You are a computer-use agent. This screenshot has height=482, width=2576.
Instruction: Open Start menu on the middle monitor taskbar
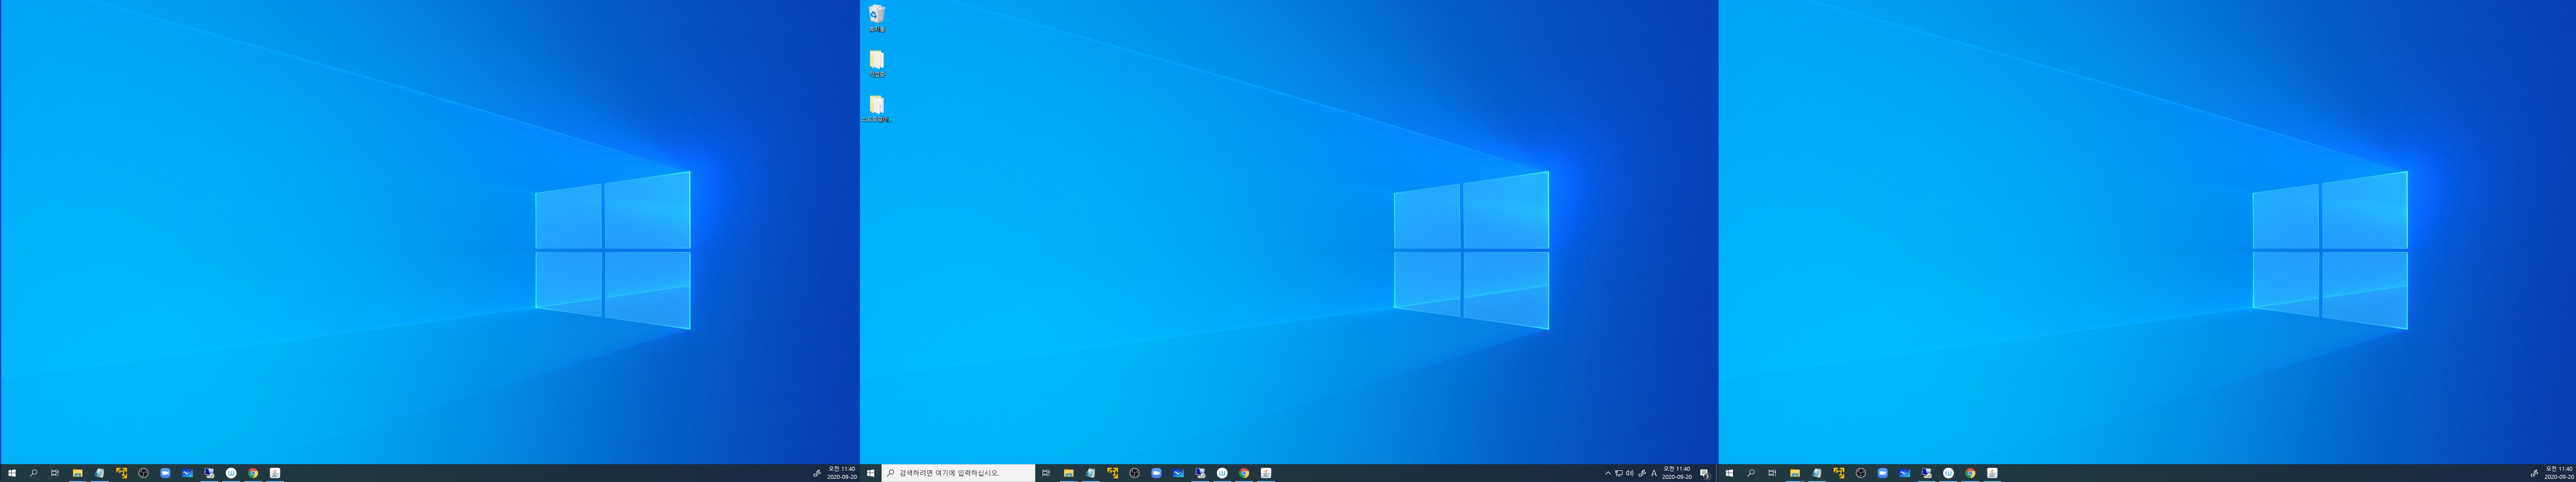point(871,473)
